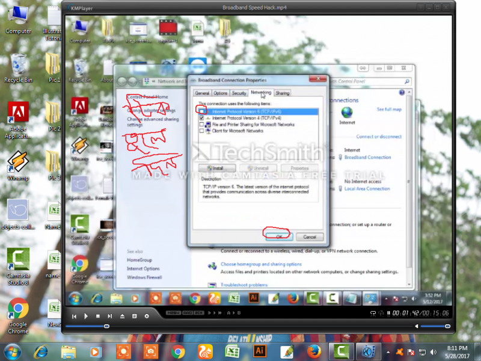Open Action Center flag tray icon
Image resolution: width=481 pixels, height=361 pixels.
click(x=411, y=352)
